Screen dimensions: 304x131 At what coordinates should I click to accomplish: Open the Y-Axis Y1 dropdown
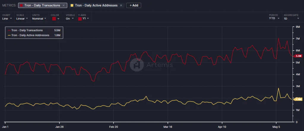click(x=83, y=19)
